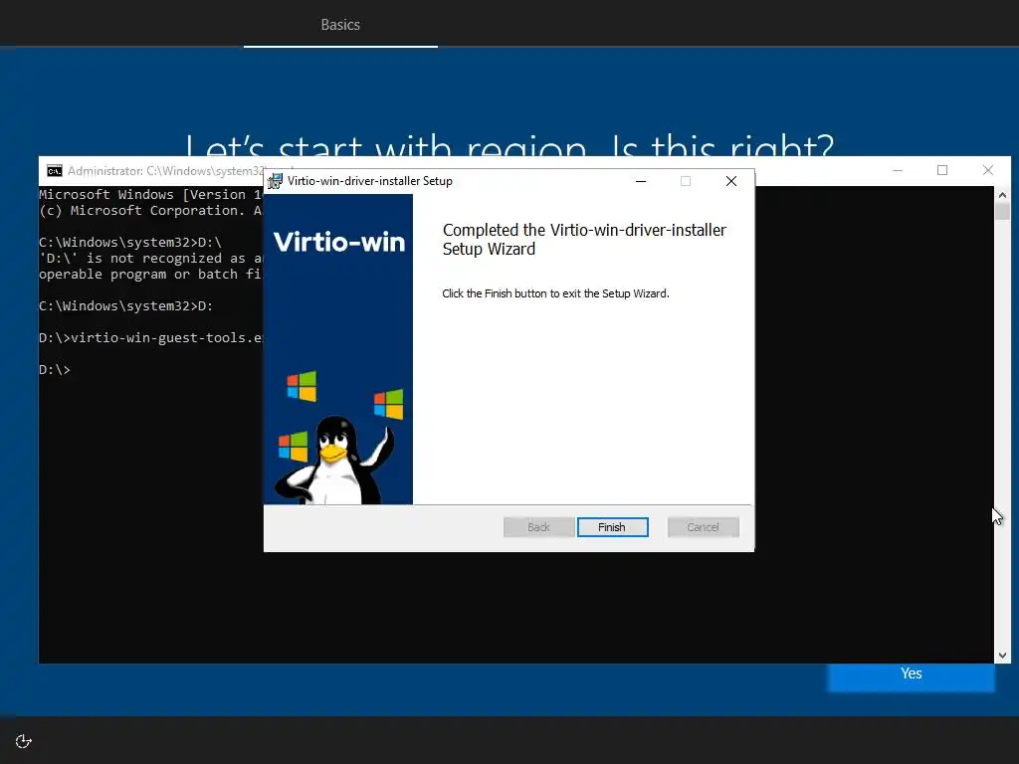Click the Yes button for region setup
Screen dimensions: 1019x764
click(911, 675)
